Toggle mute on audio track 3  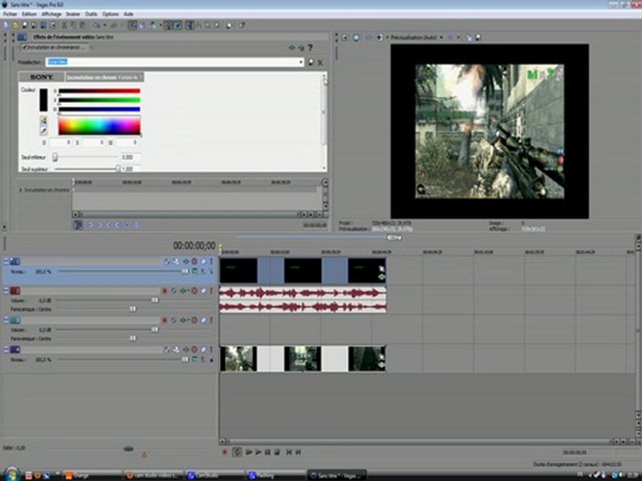tap(195, 320)
